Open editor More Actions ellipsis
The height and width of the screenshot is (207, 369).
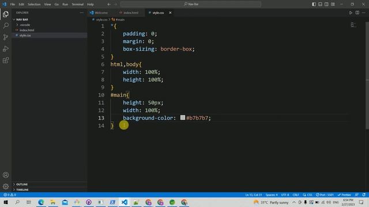[364, 13]
